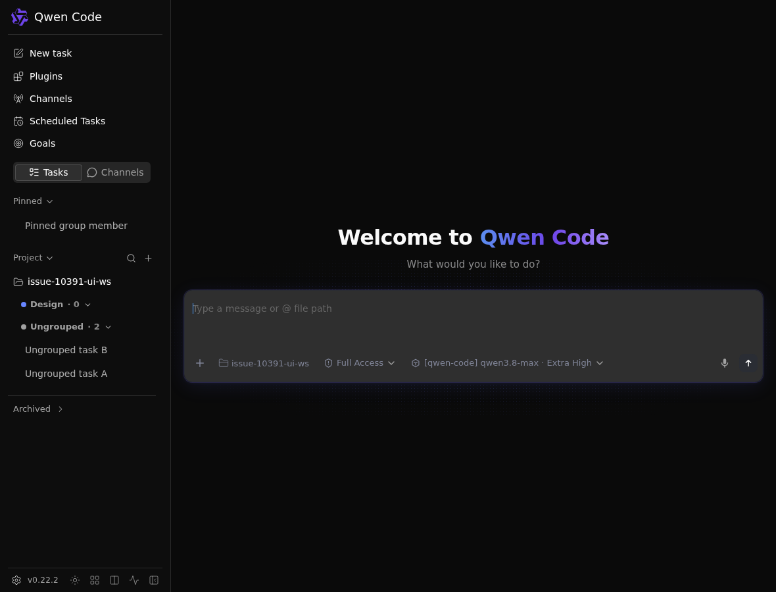The image size is (776, 592).
Task: Open Ungrouped task B
Action: (x=66, y=350)
